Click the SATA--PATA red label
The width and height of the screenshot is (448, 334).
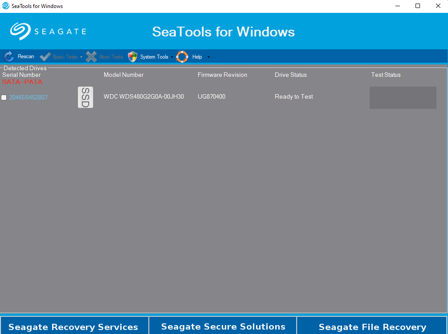(22, 82)
